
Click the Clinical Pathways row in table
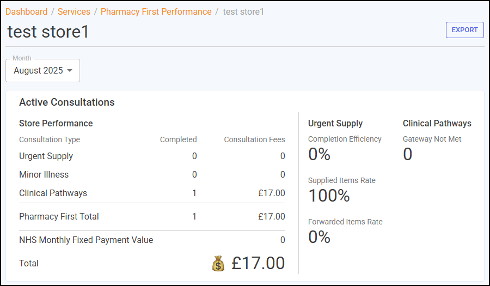tap(152, 193)
